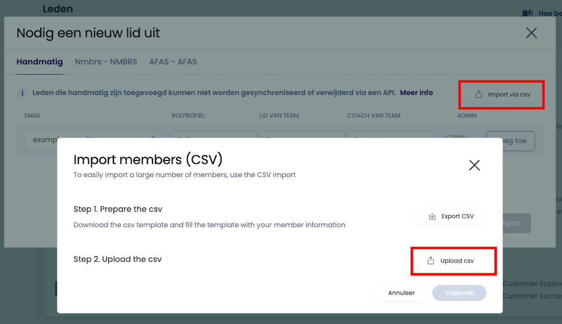Open the Lid van team dropdown
562x324 pixels.
point(302,135)
